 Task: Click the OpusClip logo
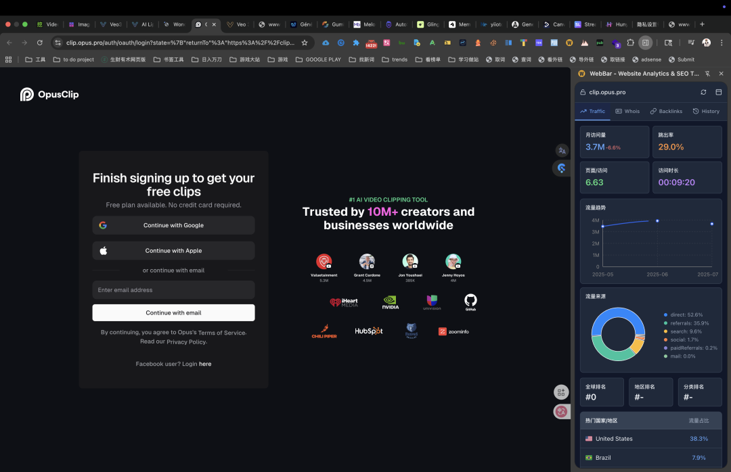coord(49,94)
